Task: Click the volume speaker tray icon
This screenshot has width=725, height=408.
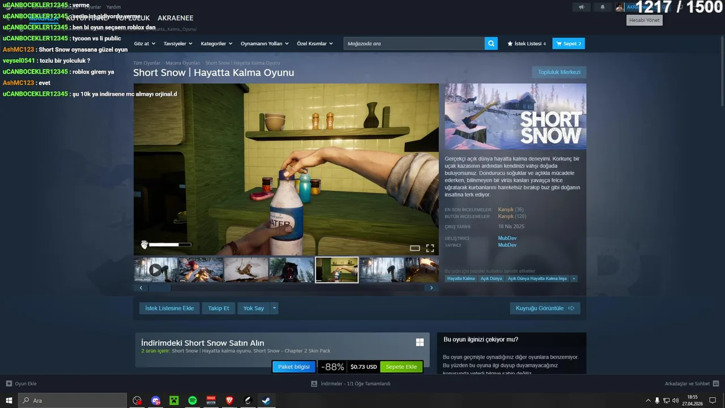Action: click(675, 401)
